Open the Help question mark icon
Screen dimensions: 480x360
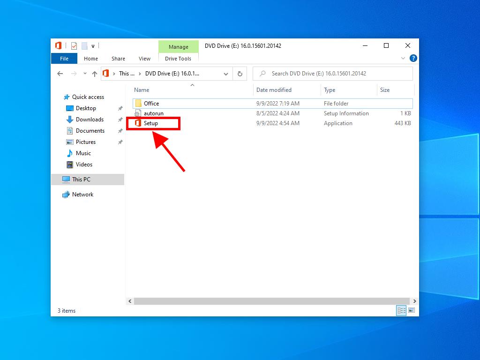click(x=413, y=59)
